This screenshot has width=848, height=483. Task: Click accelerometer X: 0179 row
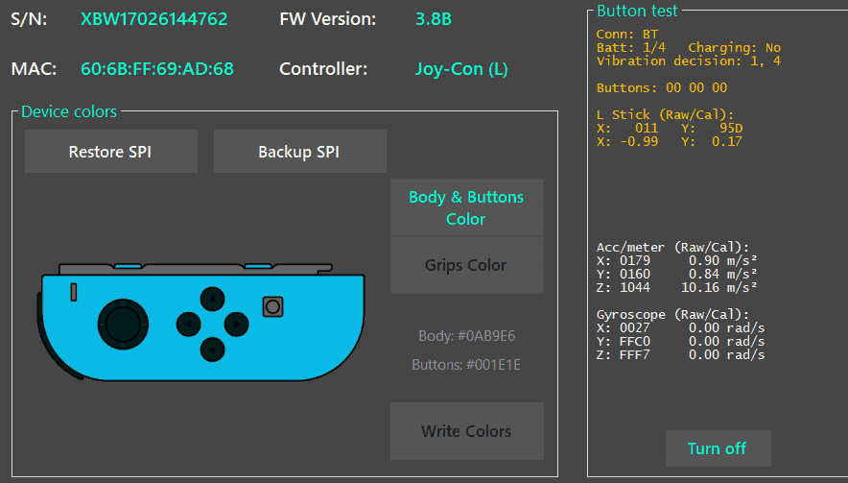coord(676,261)
